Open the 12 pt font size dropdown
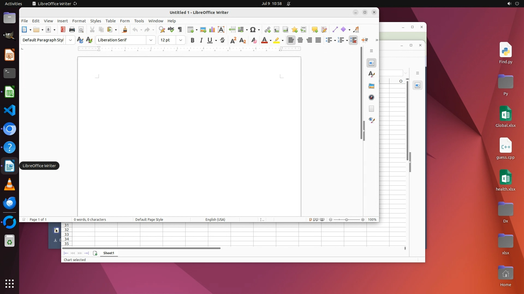 click(x=180, y=40)
